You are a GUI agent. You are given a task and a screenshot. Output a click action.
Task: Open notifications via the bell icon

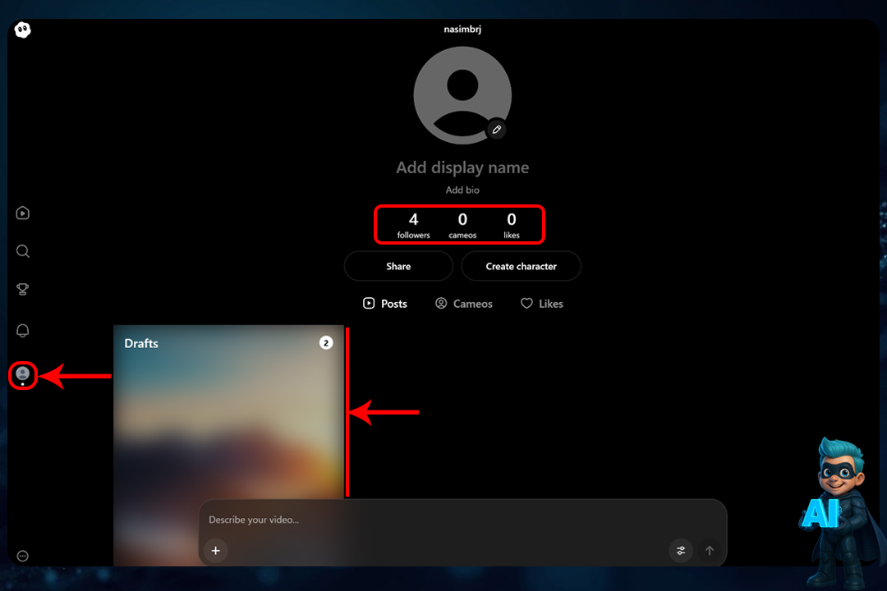[22, 330]
